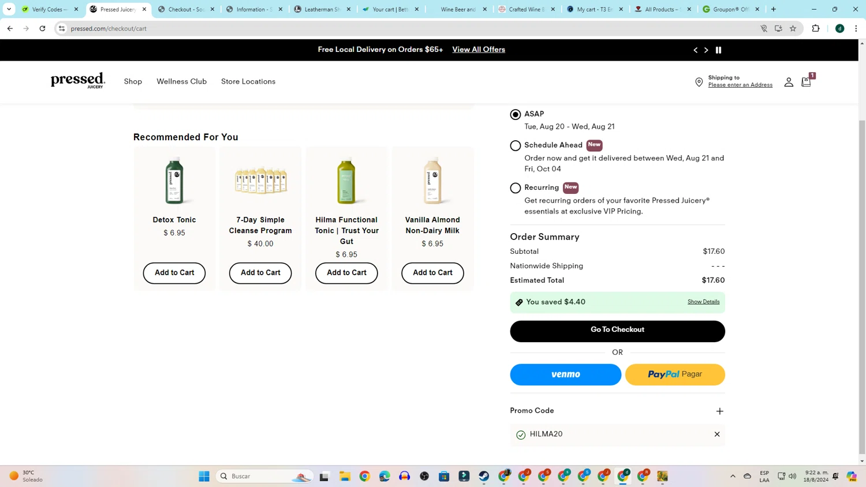Switch to Groupon browser tab
Screen dimensions: 866x487
click(x=731, y=9)
